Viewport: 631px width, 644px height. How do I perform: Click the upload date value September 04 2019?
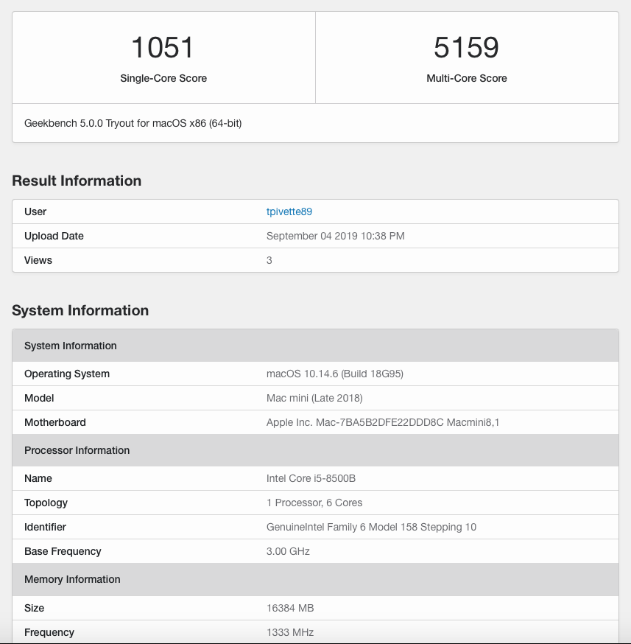[335, 236]
